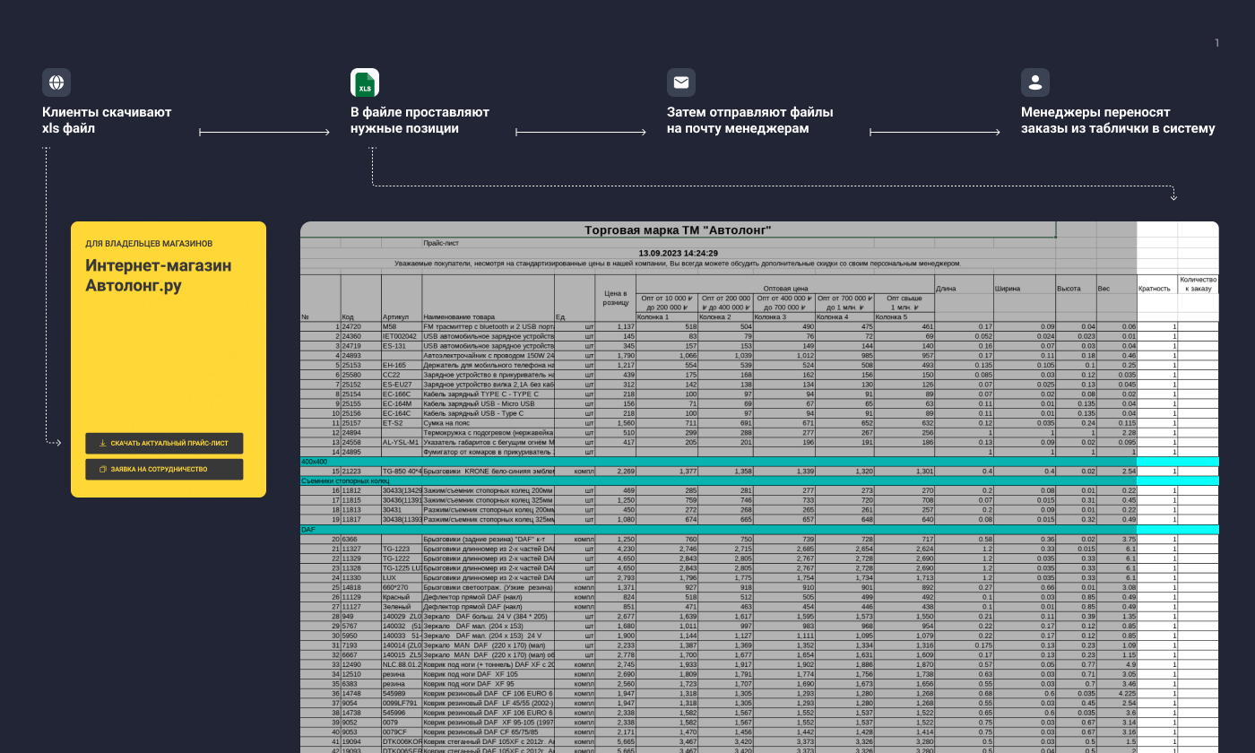Viewport: 1255px width, 753px height.
Task: Click 'Скачать актуальный прайс-лист' button
Action: pos(164,443)
